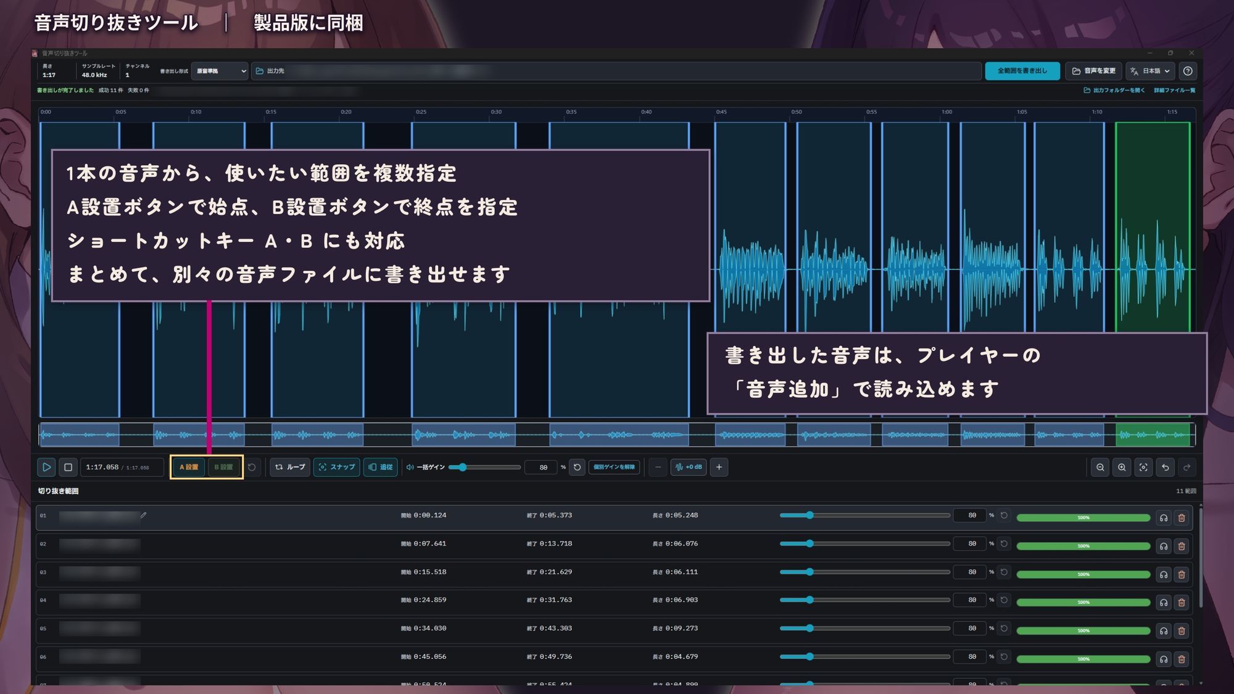Preview range 01 with headphone icon
This screenshot has height=694, width=1234.
pyautogui.click(x=1164, y=518)
